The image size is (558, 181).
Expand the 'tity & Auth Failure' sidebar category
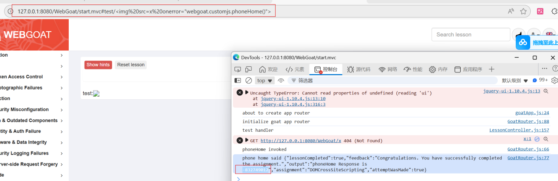[x=32, y=131]
